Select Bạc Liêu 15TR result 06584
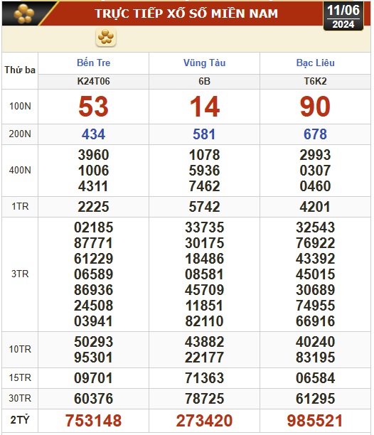Viewport: 374px width, 435px height. click(x=315, y=378)
